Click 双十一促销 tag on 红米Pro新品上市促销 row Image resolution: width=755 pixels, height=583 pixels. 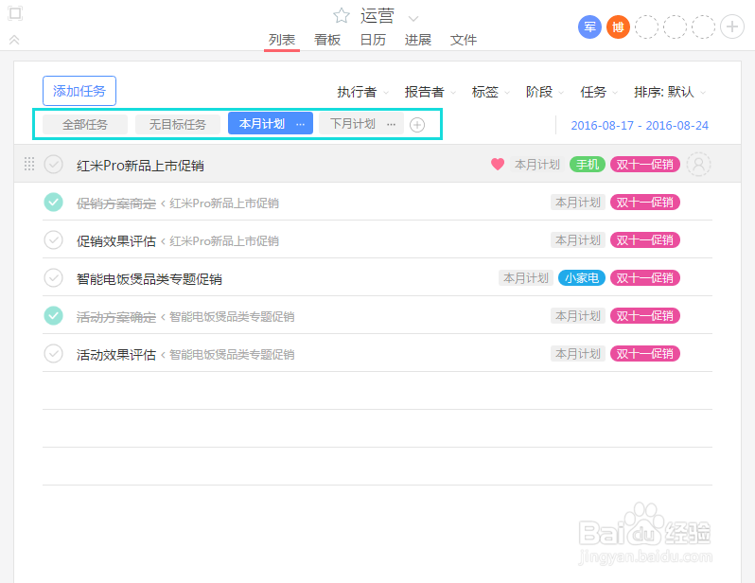pyautogui.click(x=644, y=165)
